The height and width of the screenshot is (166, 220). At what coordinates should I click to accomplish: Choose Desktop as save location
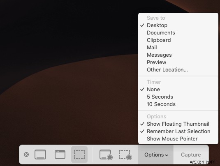(178, 25)
